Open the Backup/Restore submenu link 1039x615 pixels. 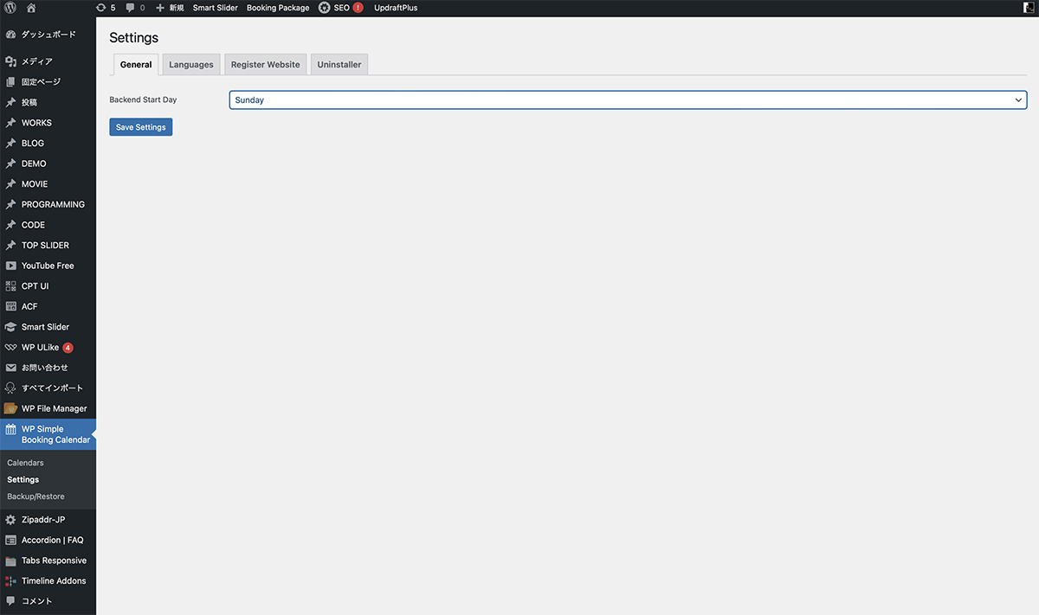point(35,496)
